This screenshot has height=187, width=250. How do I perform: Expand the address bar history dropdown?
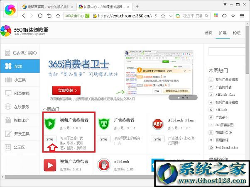click(171, 16)
